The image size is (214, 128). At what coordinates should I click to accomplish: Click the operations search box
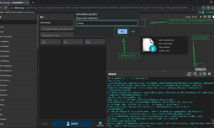19,22
